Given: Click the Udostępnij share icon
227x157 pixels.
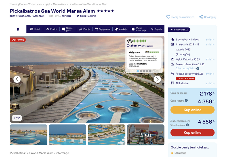Looking at the screenshot, I should 201,17.
